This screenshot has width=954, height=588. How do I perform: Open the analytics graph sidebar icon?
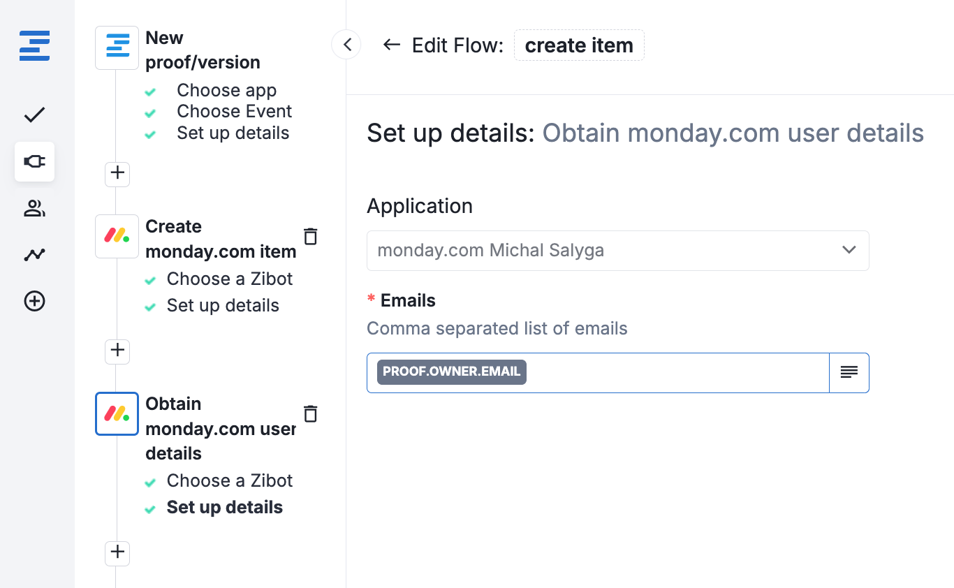34,255
